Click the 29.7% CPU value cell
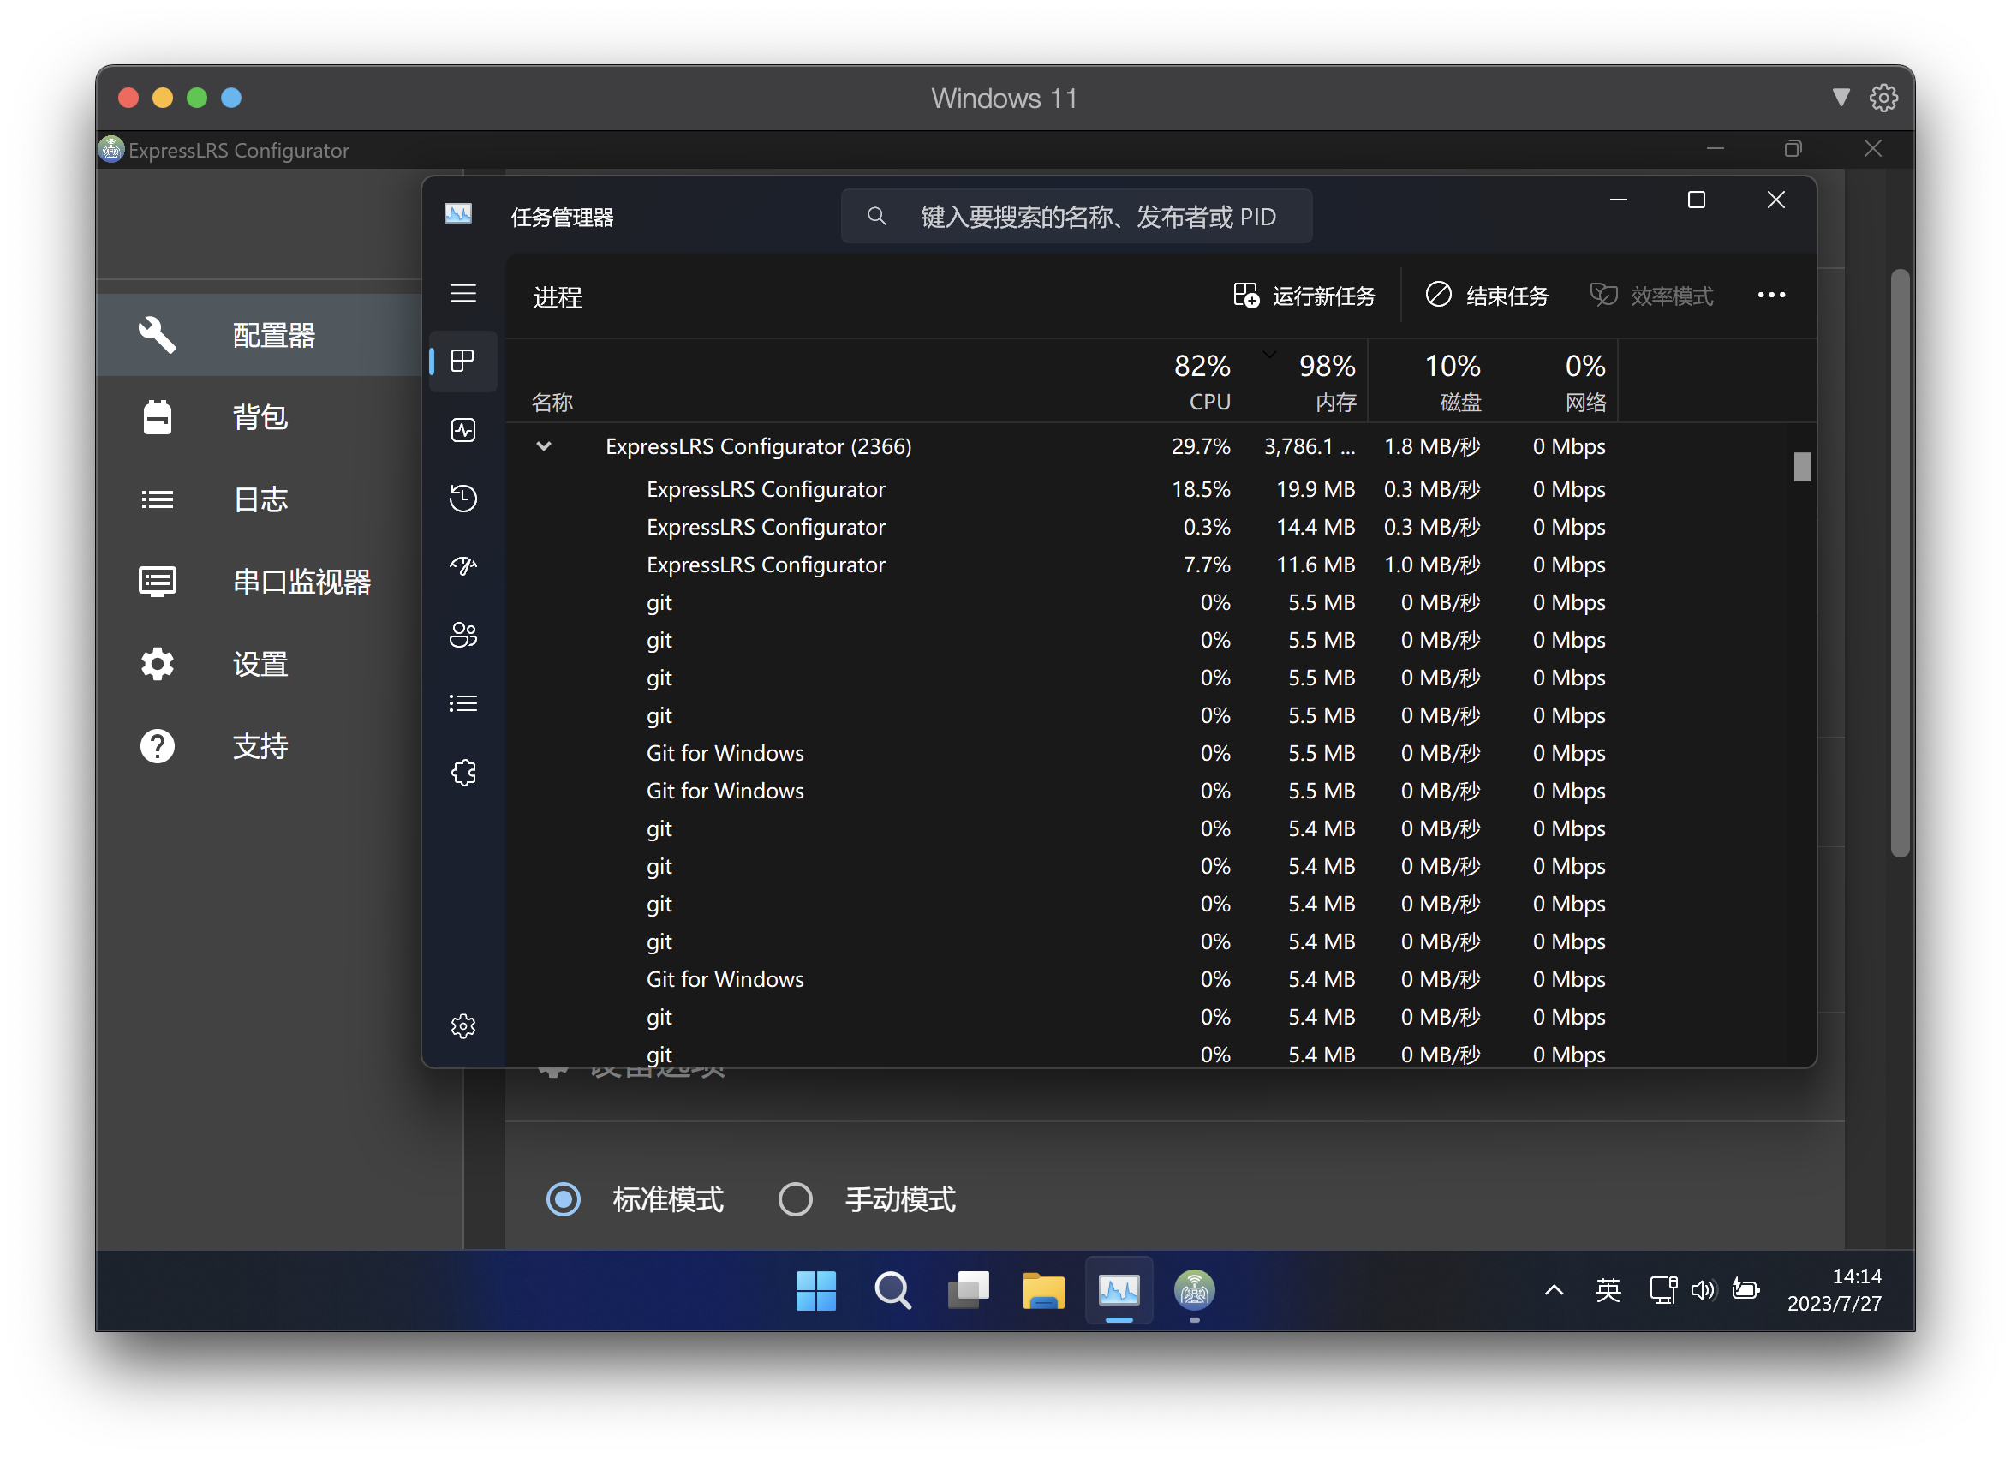The width and height of the screenshot is (2011, 1458). [x=1201, y=446]
